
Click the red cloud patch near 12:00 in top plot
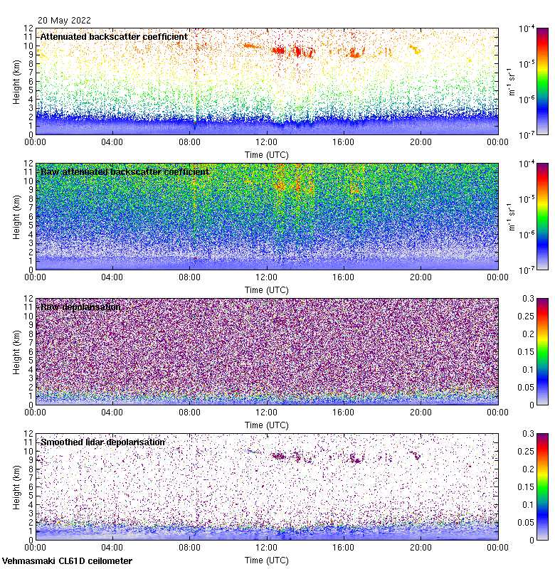click(x=278, y=50)
